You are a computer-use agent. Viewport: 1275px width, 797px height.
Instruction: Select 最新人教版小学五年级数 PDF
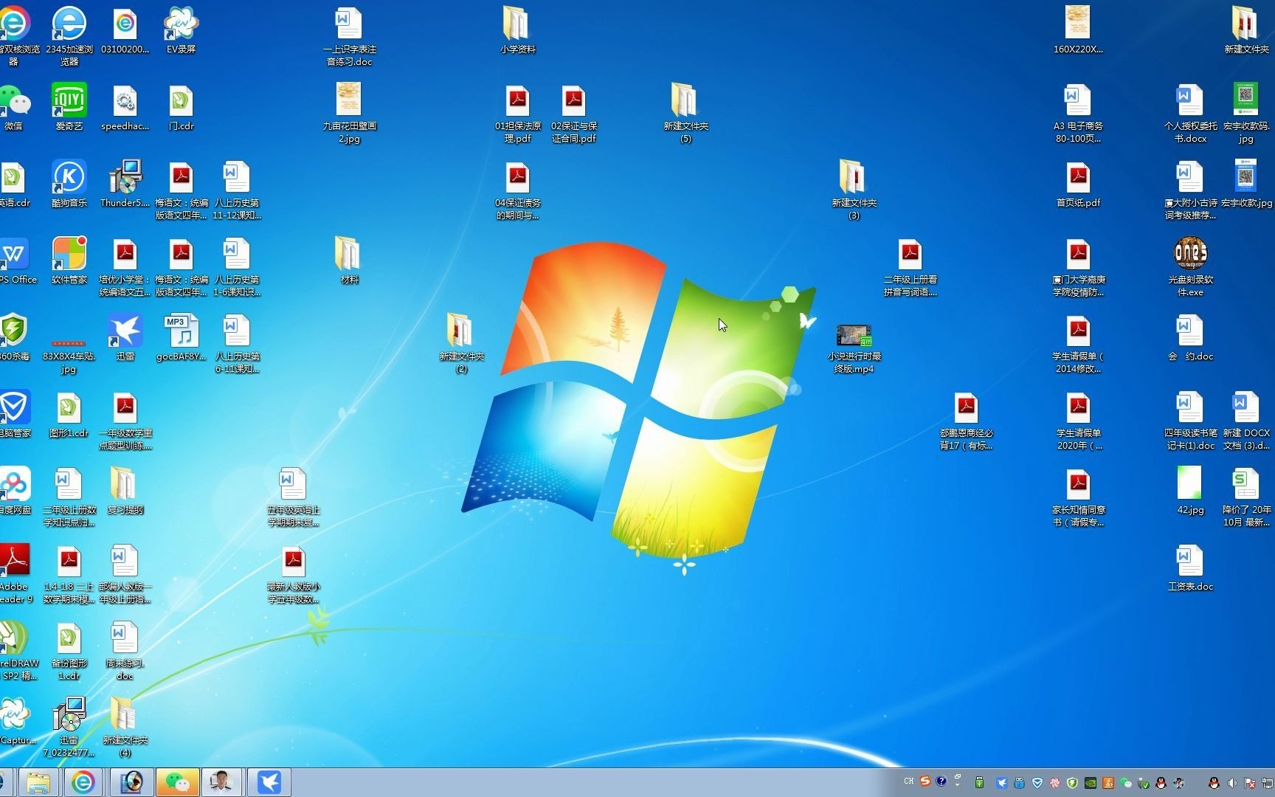coord(293,573)
